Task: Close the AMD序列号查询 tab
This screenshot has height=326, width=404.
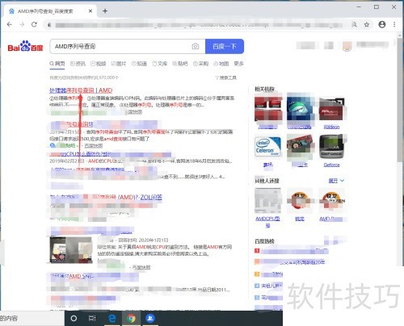Action: 90,11
